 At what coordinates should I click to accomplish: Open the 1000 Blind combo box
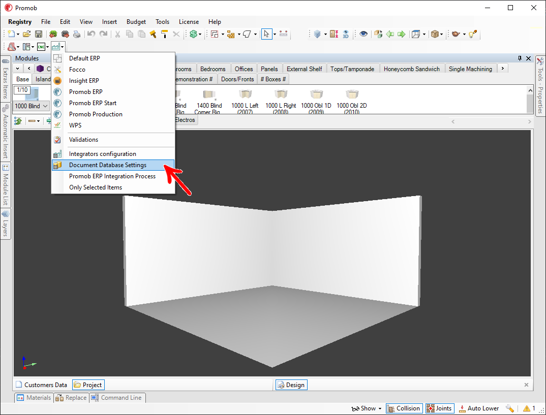point(32,106)
